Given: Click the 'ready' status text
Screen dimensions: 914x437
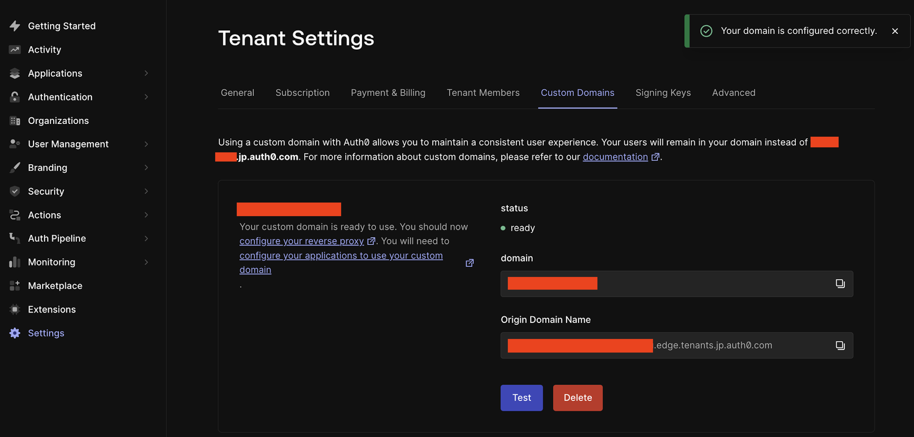Looking at the screenshot, I should coord(522,228).
